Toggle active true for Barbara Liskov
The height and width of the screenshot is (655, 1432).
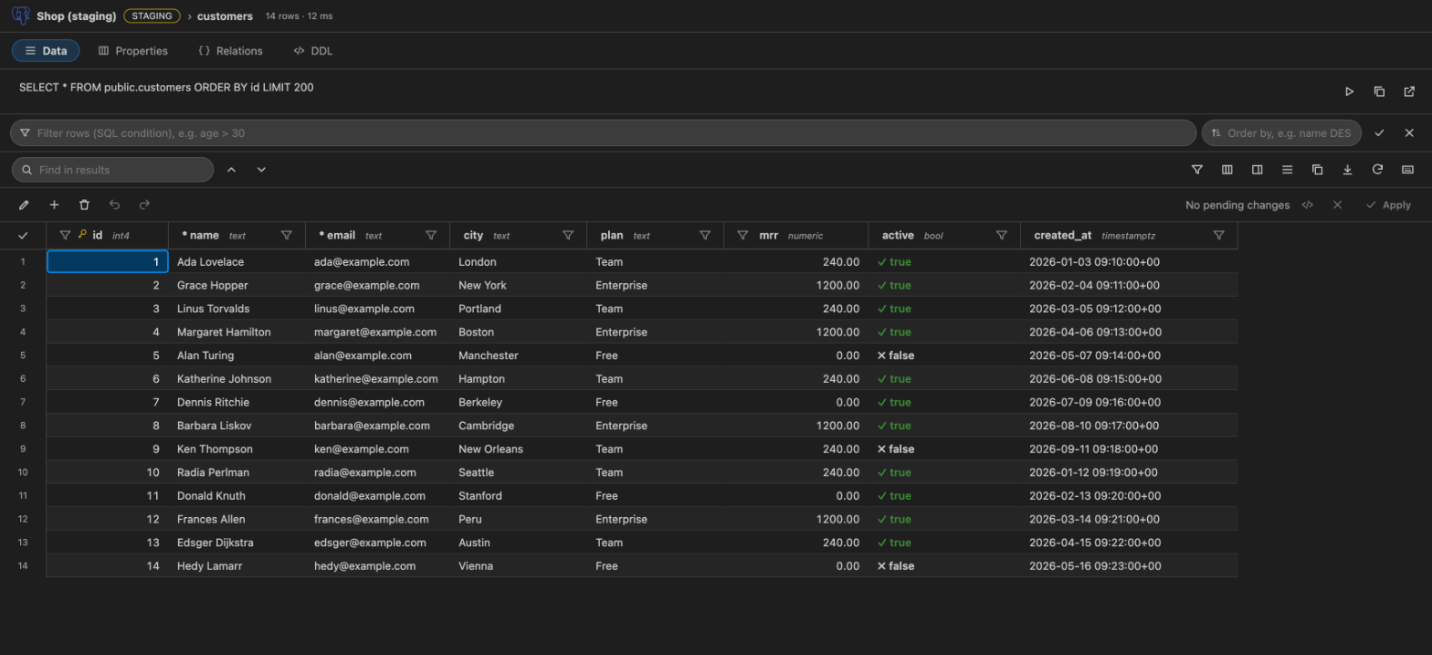point(944,426)
